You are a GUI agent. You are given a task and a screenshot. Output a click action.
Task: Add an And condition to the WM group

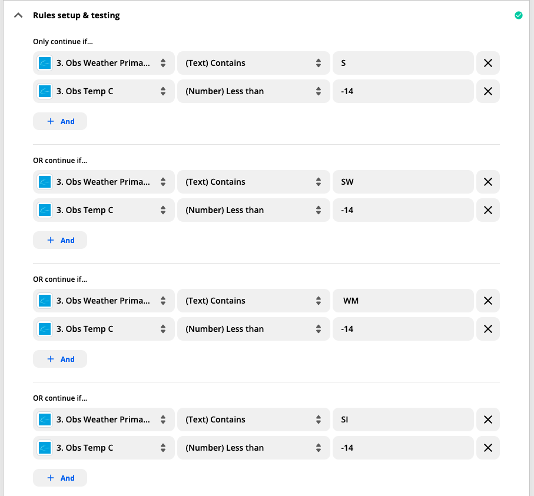60,359
